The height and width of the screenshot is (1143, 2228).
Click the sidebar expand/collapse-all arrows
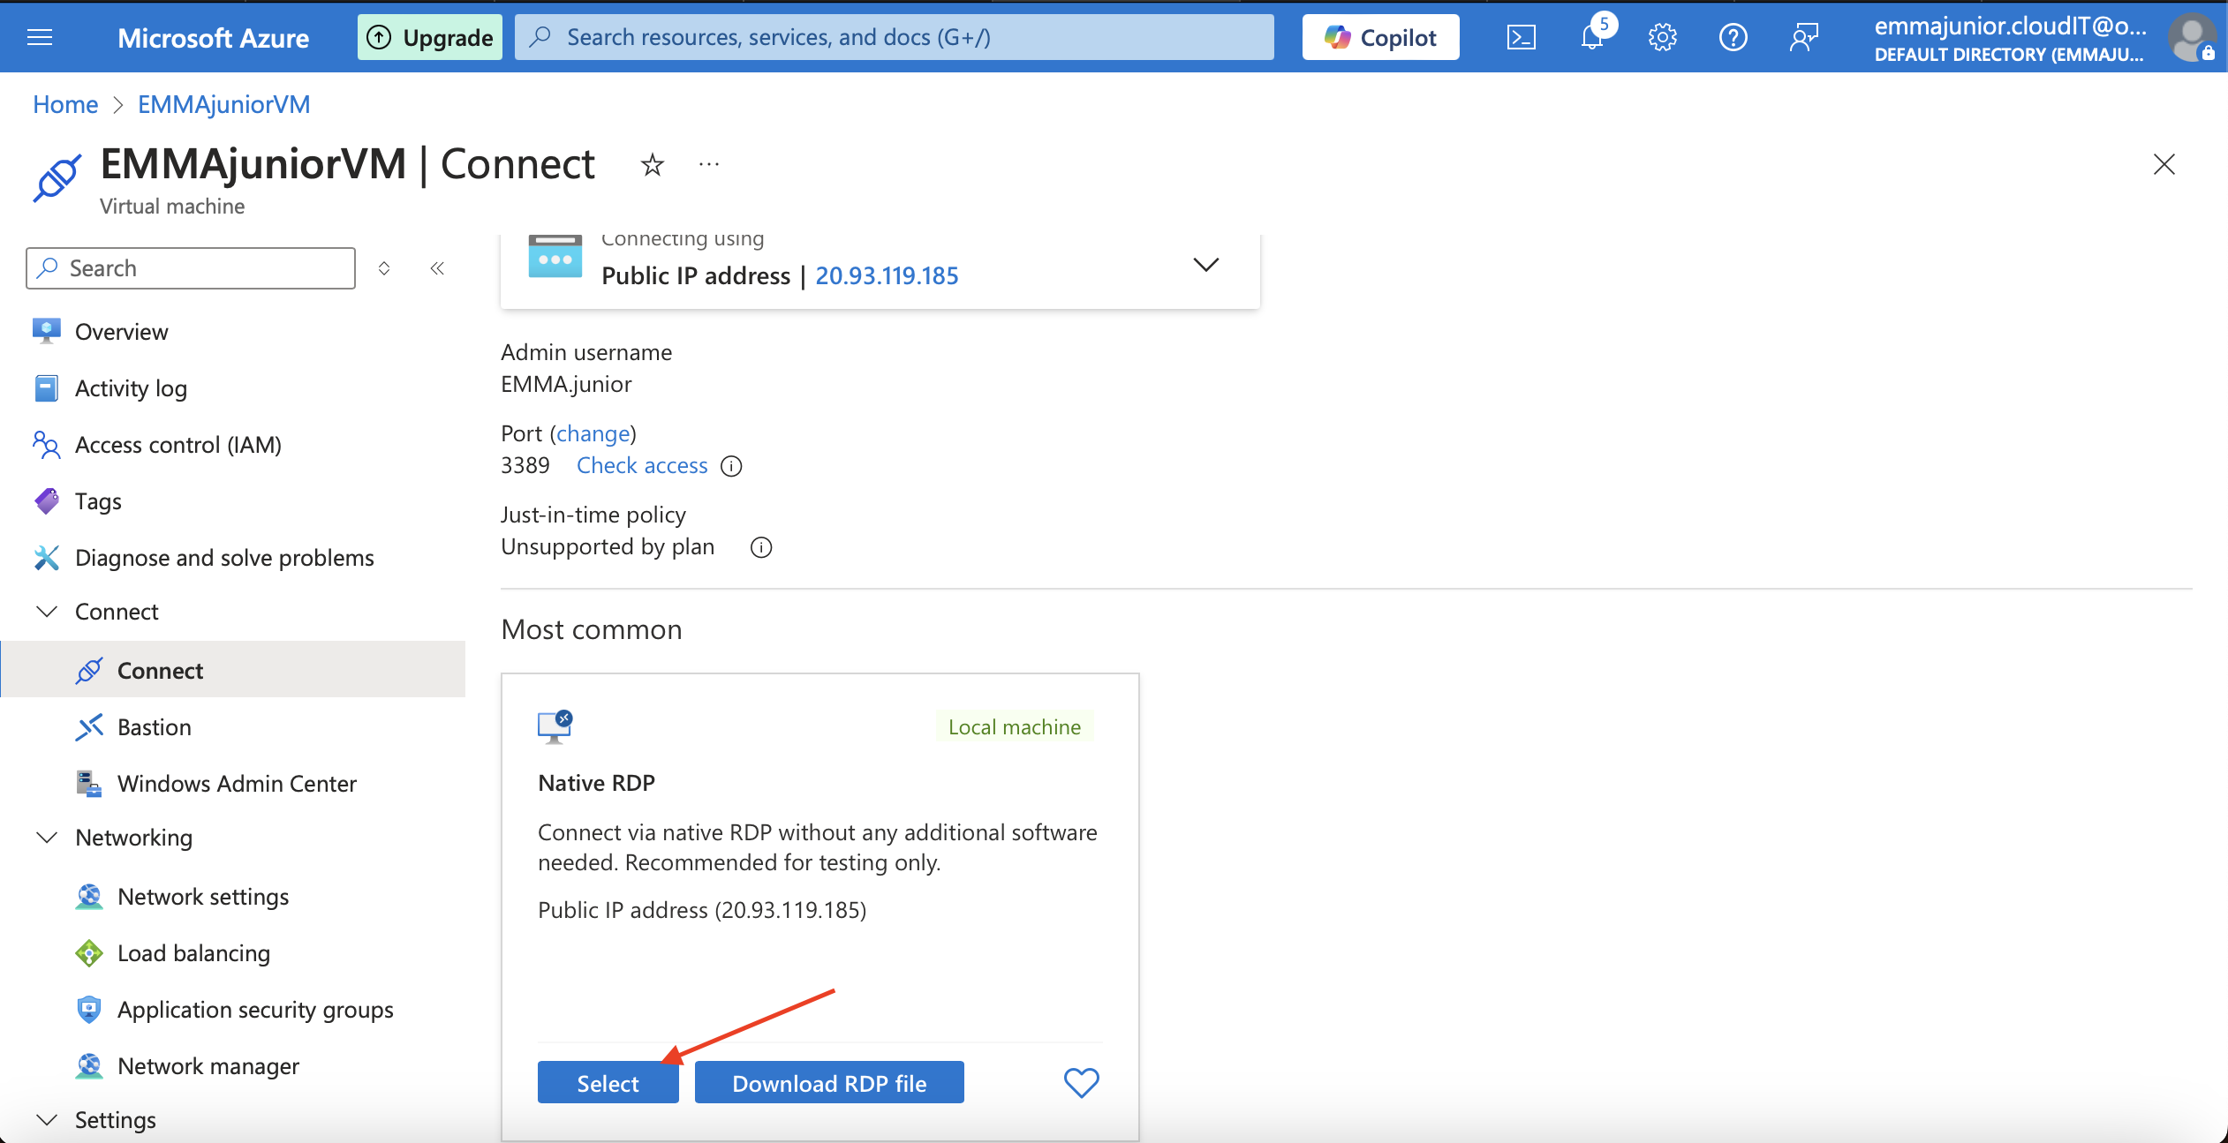point(384,268)
